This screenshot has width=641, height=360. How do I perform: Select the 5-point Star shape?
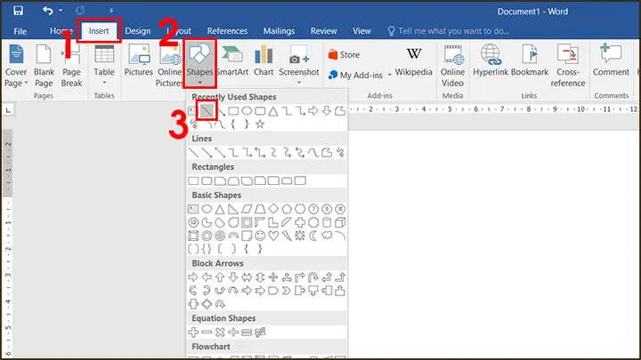[260, 124]
